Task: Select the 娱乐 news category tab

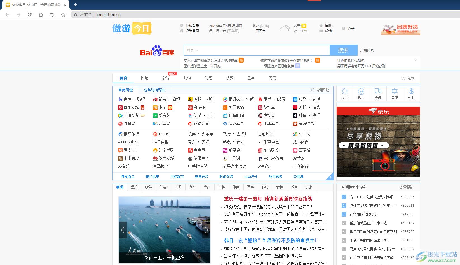Action: (x=134, y=187)
